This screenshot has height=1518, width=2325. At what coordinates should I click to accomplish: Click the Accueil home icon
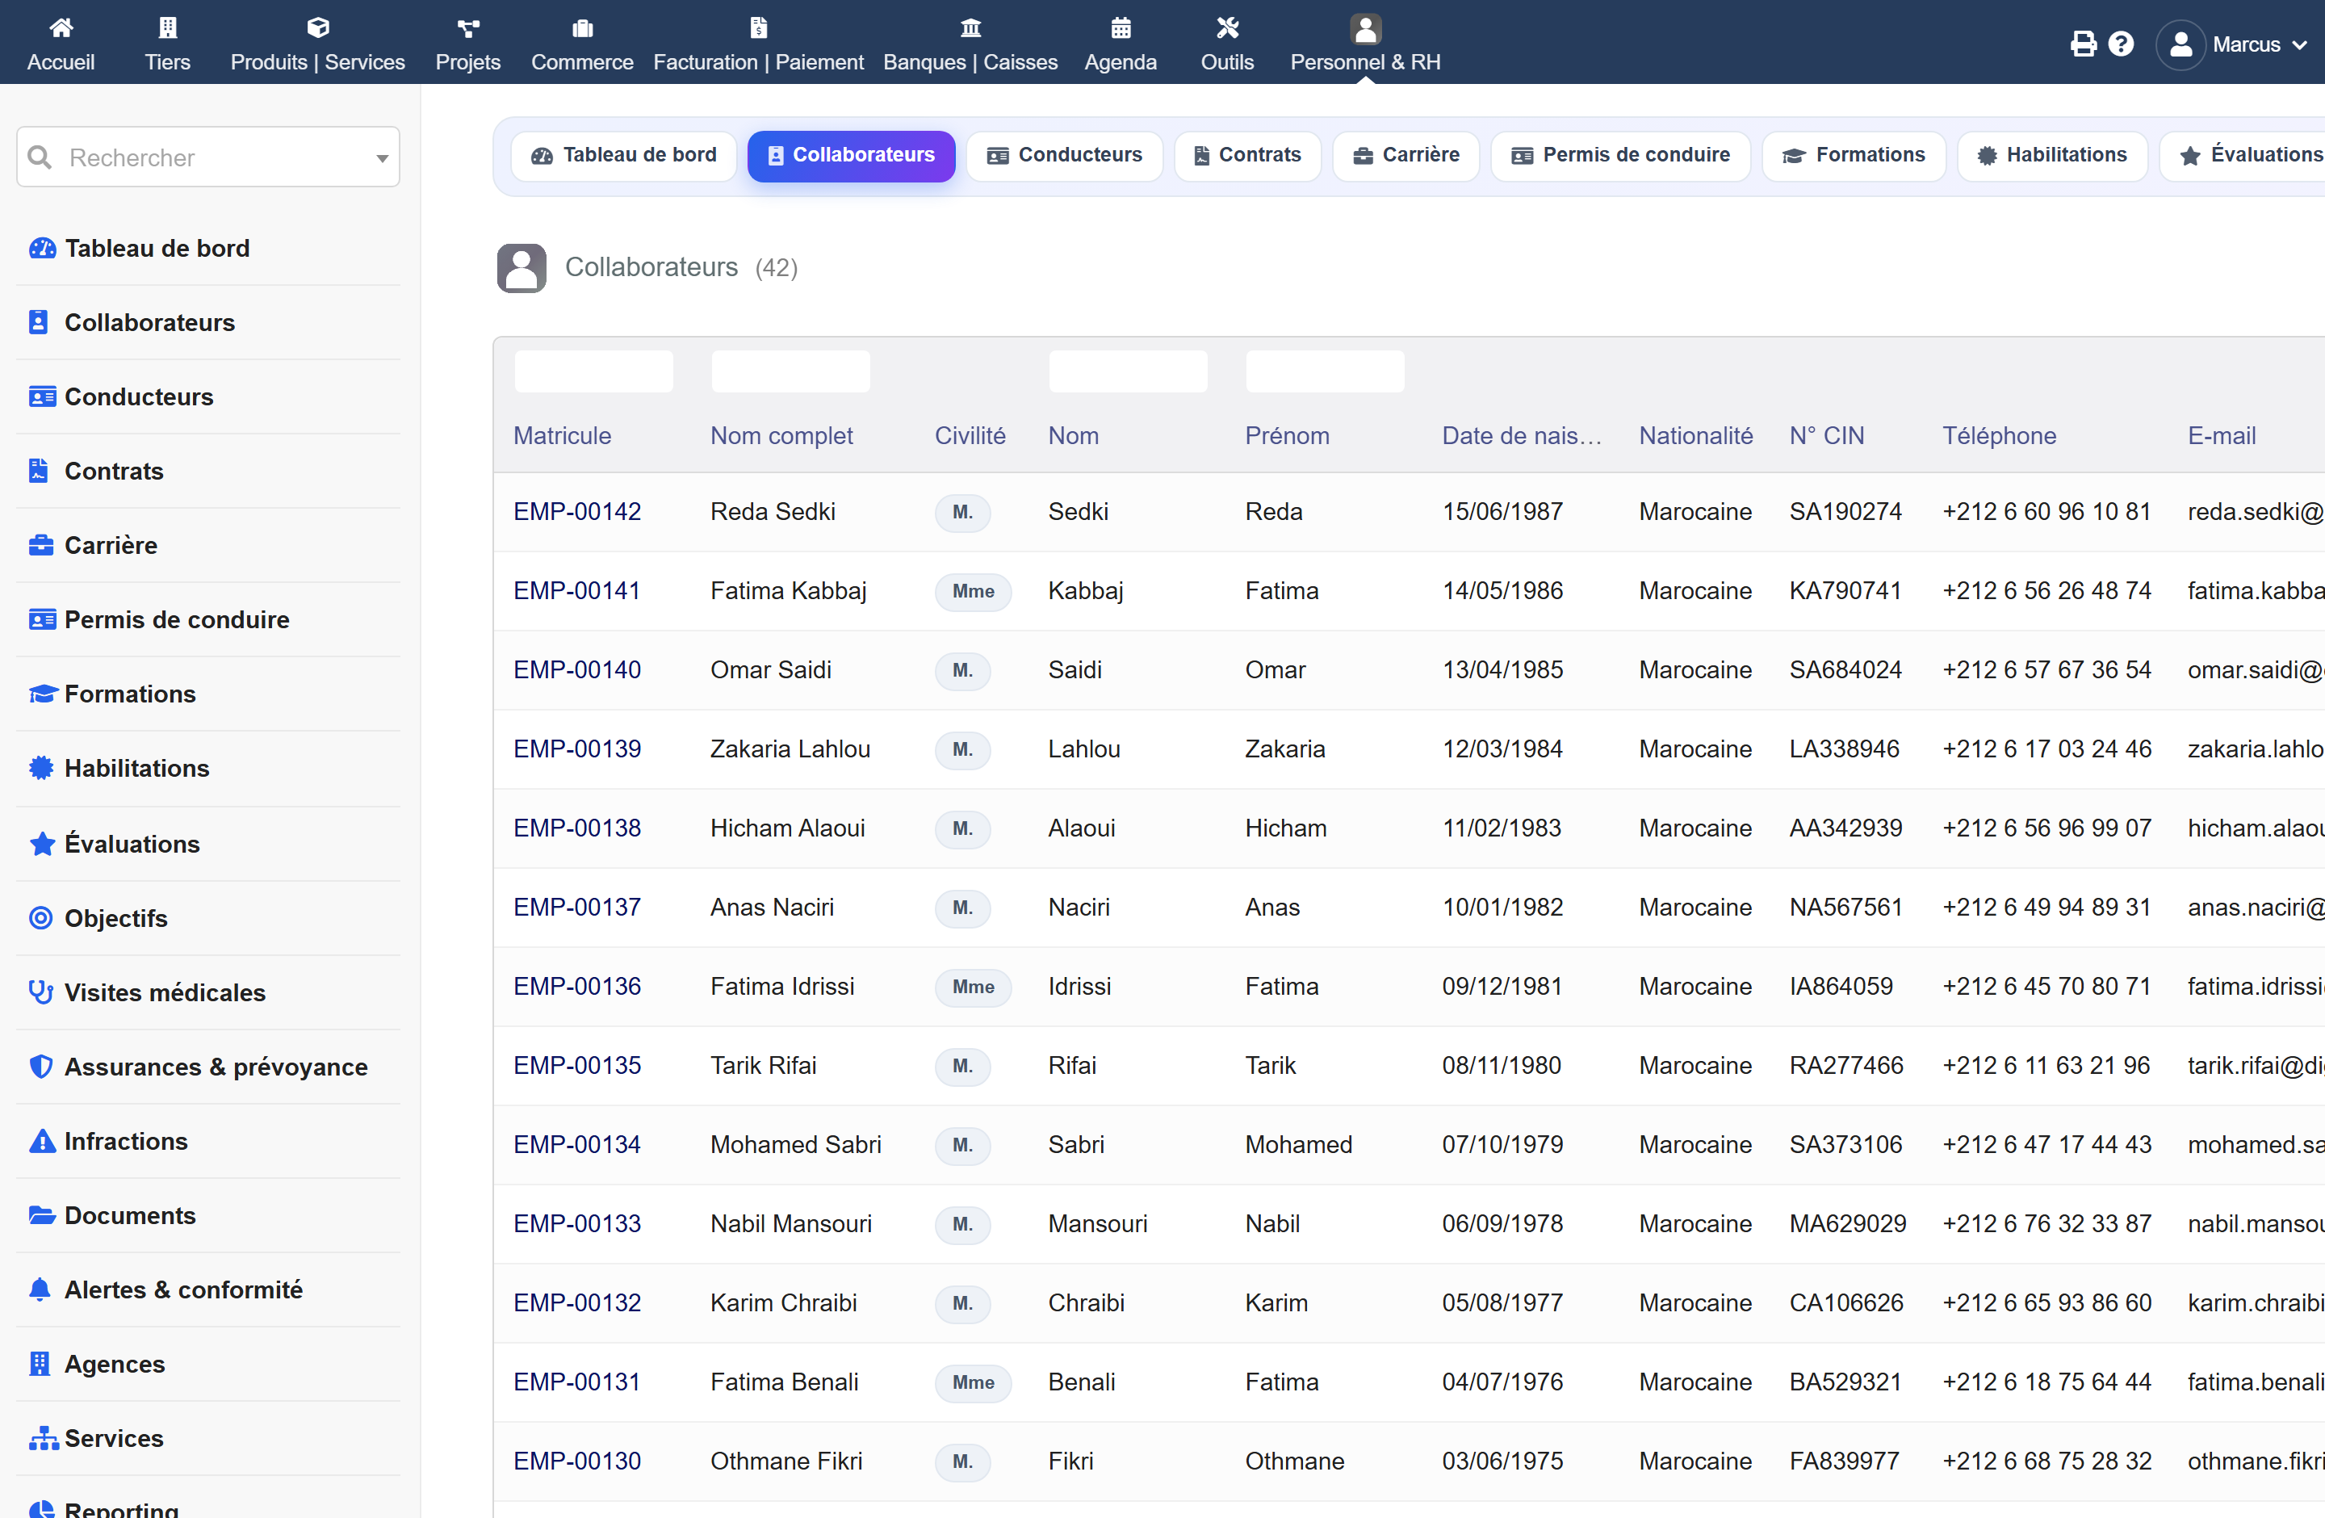61,27
